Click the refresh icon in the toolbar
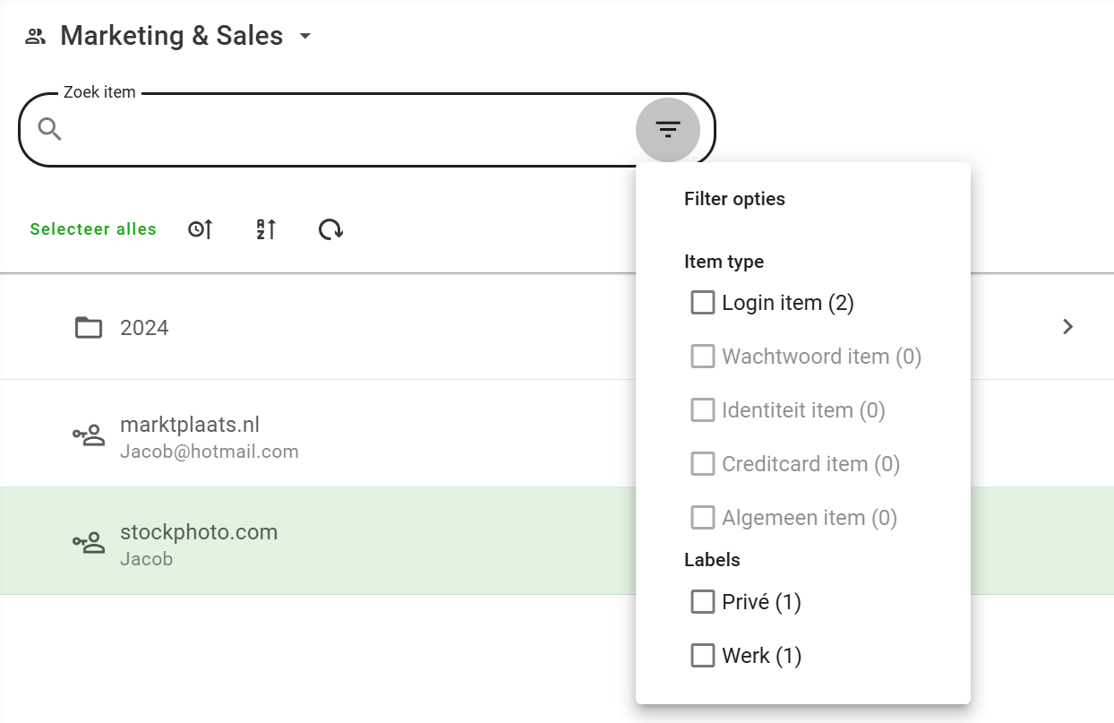The image size is (1114, 723). coord(330,229)
